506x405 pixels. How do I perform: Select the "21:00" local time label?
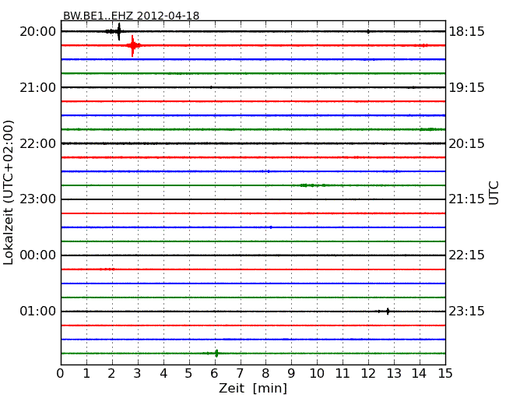[x=38, y=87]
